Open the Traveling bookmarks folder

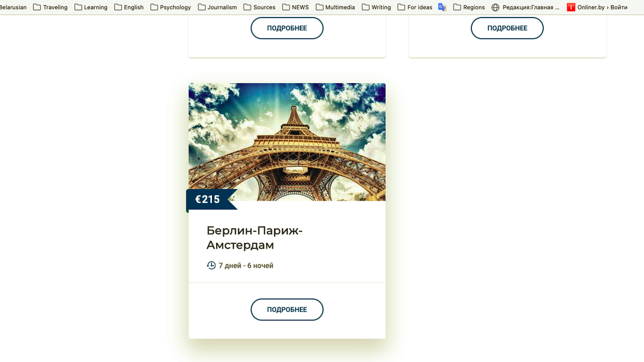(x=50, y=7)
